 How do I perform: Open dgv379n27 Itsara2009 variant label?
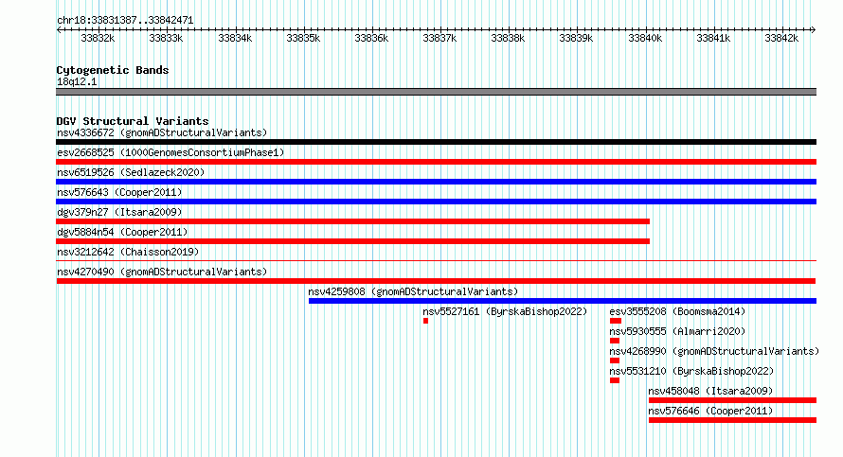pos(119,212)
